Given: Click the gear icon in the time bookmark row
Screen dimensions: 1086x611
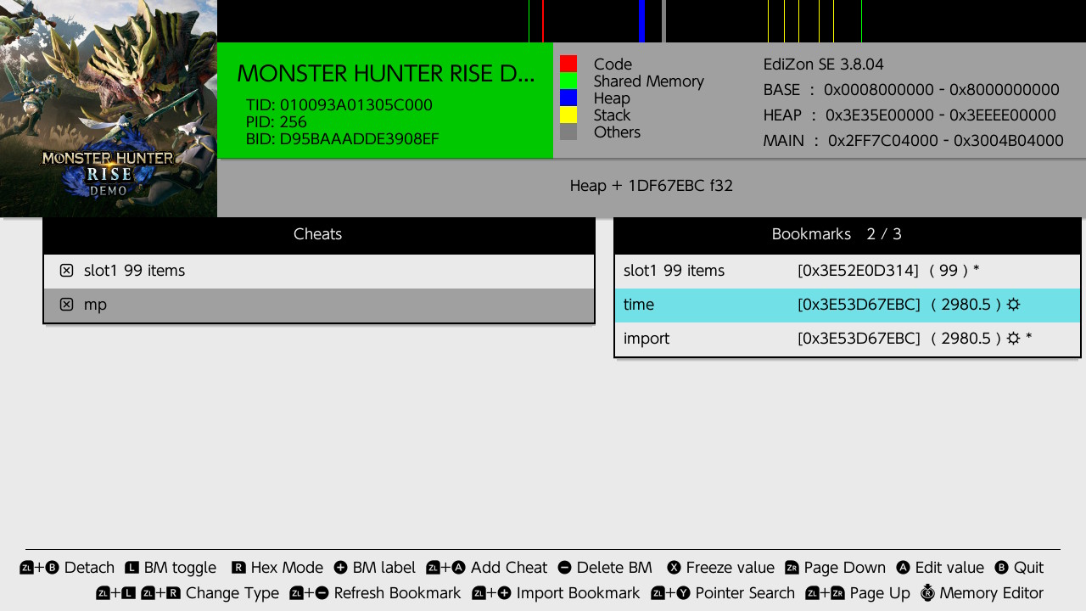Looking at the screenshot, I should click(x=1012, y=305).
